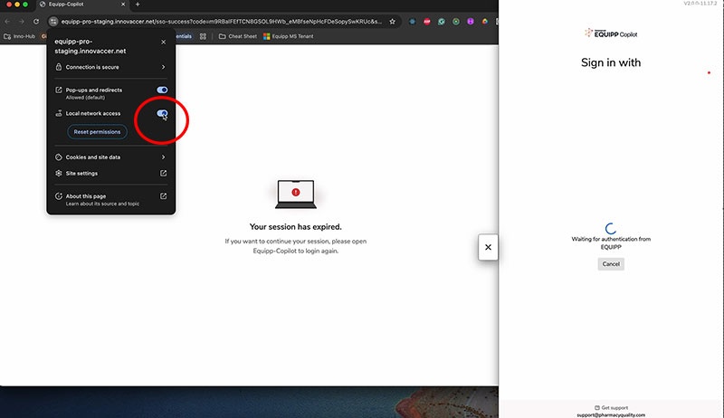Click the Pop-ups and redirects row icon
This screenshot has height=418, width=724.
[59, 90]
